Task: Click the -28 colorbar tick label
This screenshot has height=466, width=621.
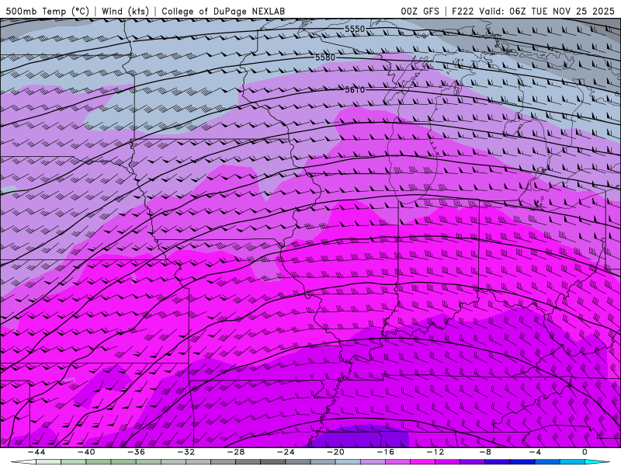Action: pyautogui.click(x=236, y=452)
